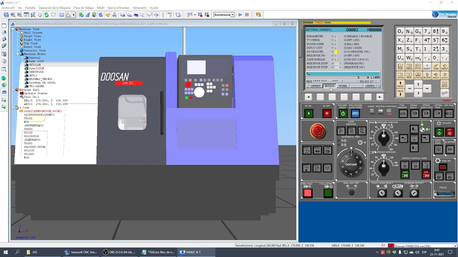Click the SHIFT key on keypad
The image size is (458, 257).
point(427,67)
